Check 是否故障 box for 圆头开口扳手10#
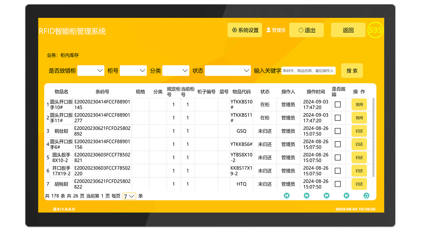This screenshot has height=247, width=429. coord(338,105)
